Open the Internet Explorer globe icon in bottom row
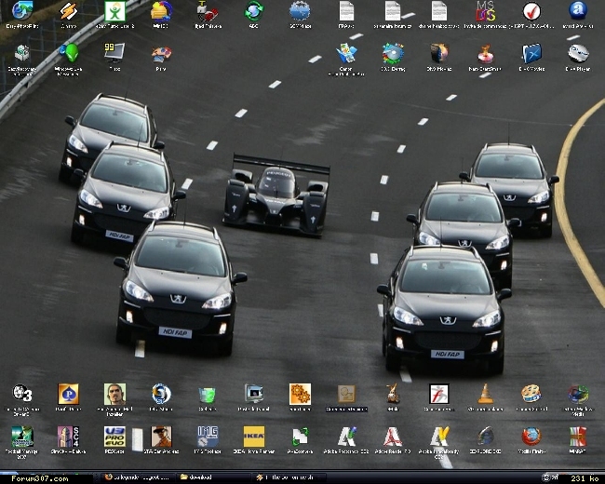This screenshot has width=605, height=484. [x=485, y=437]
